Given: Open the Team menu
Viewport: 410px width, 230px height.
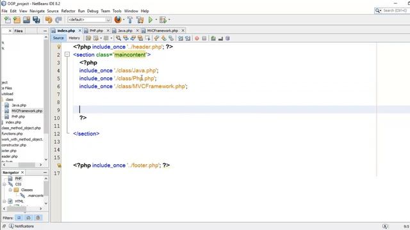Looking at the screenshot, I should 105,11.
